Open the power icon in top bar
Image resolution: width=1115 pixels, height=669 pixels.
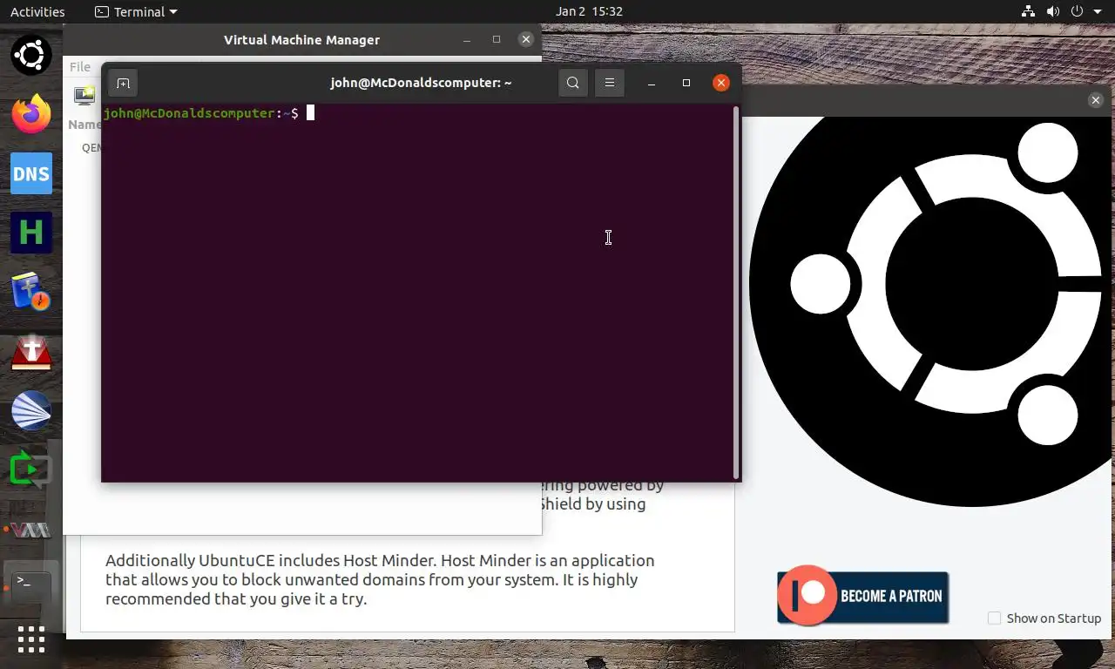(x=1077, y=11)
